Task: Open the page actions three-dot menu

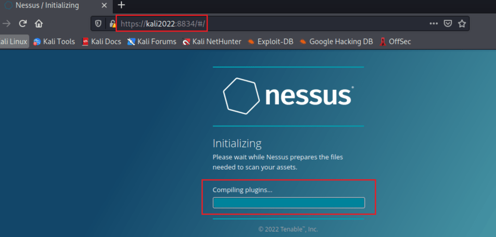Action: tap(434, 24)
